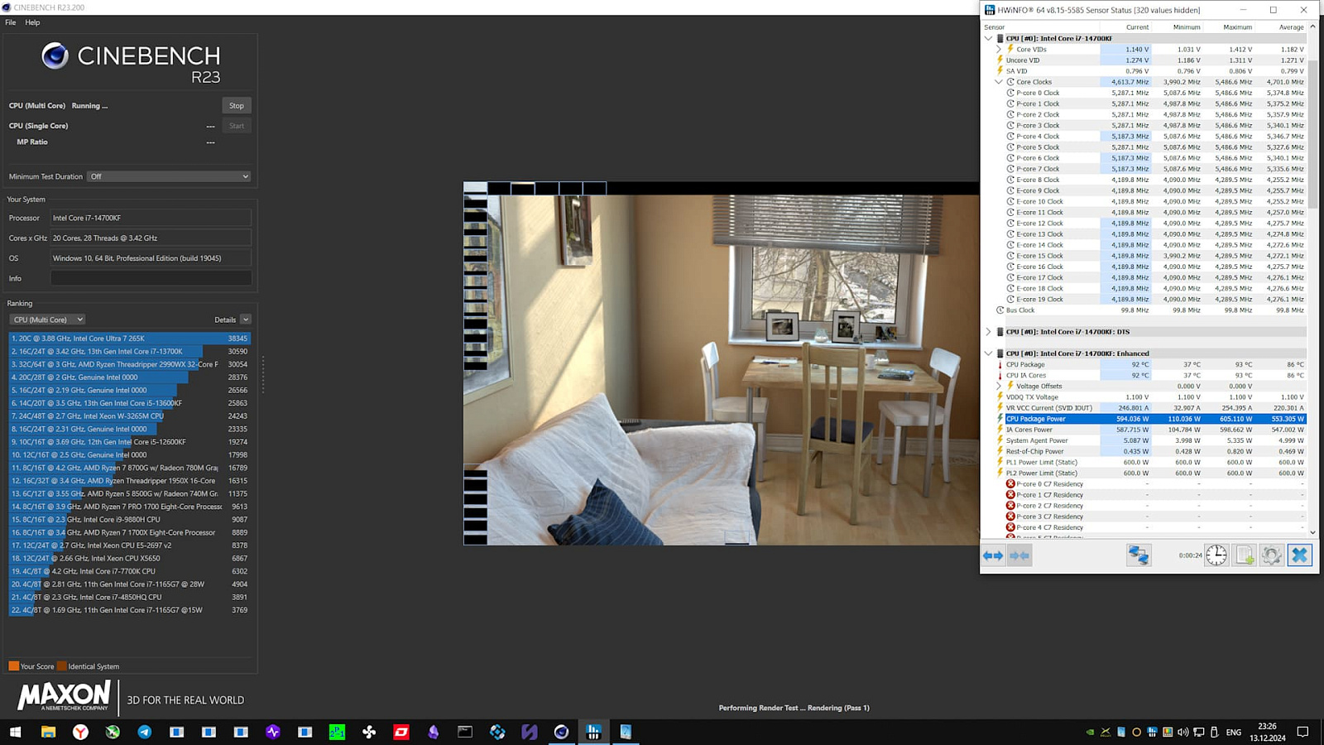1324x745 pixels.
Task: Select the IA Cores Power sensor row
Action: pyautogui.click(x=1150, y=430)
